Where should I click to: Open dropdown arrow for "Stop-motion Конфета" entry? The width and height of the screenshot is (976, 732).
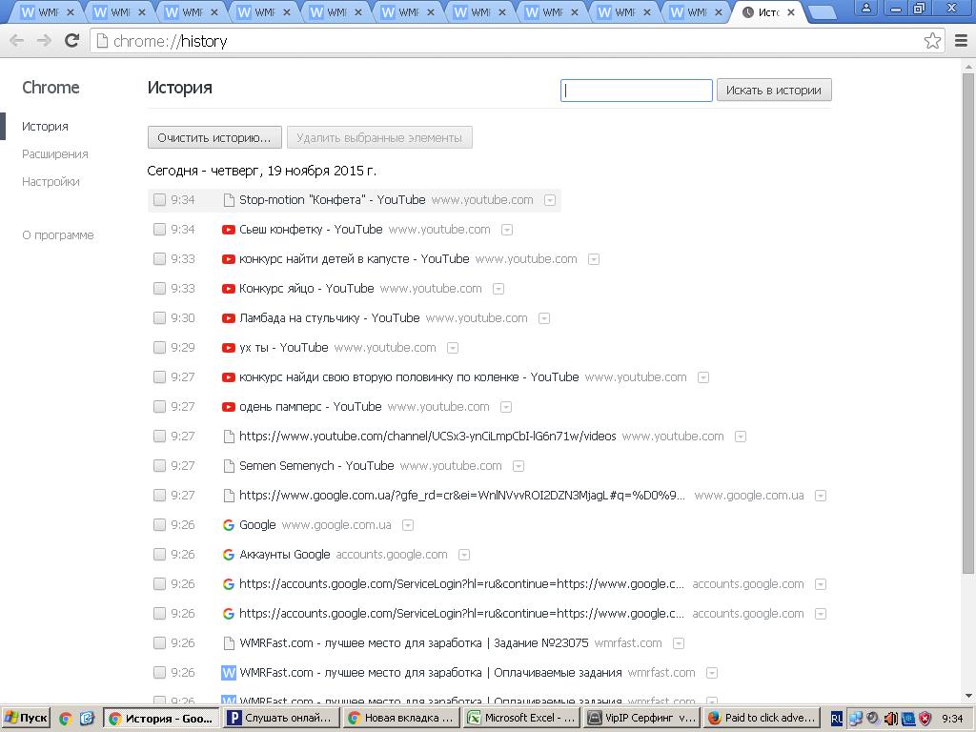[550, 200]
